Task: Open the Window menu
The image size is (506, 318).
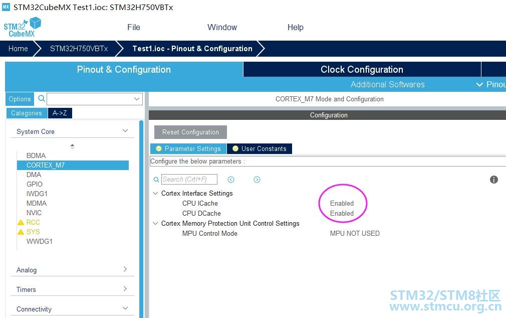Action: click(x=222, y=27)
